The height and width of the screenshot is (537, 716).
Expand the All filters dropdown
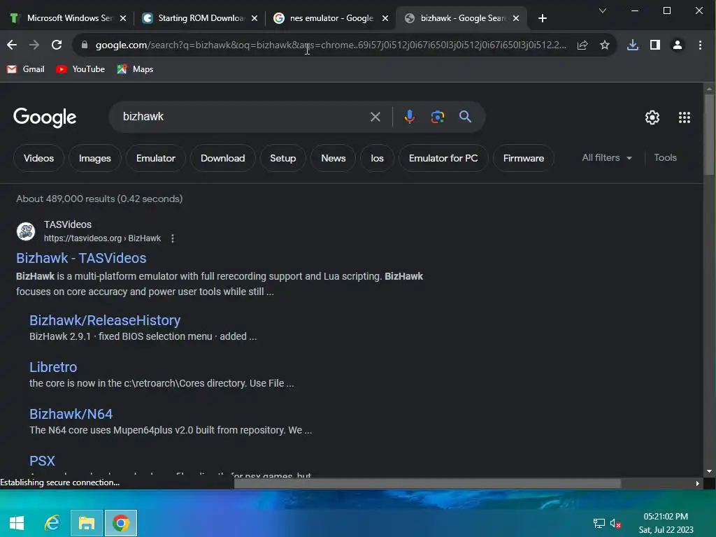pos(607,157)
